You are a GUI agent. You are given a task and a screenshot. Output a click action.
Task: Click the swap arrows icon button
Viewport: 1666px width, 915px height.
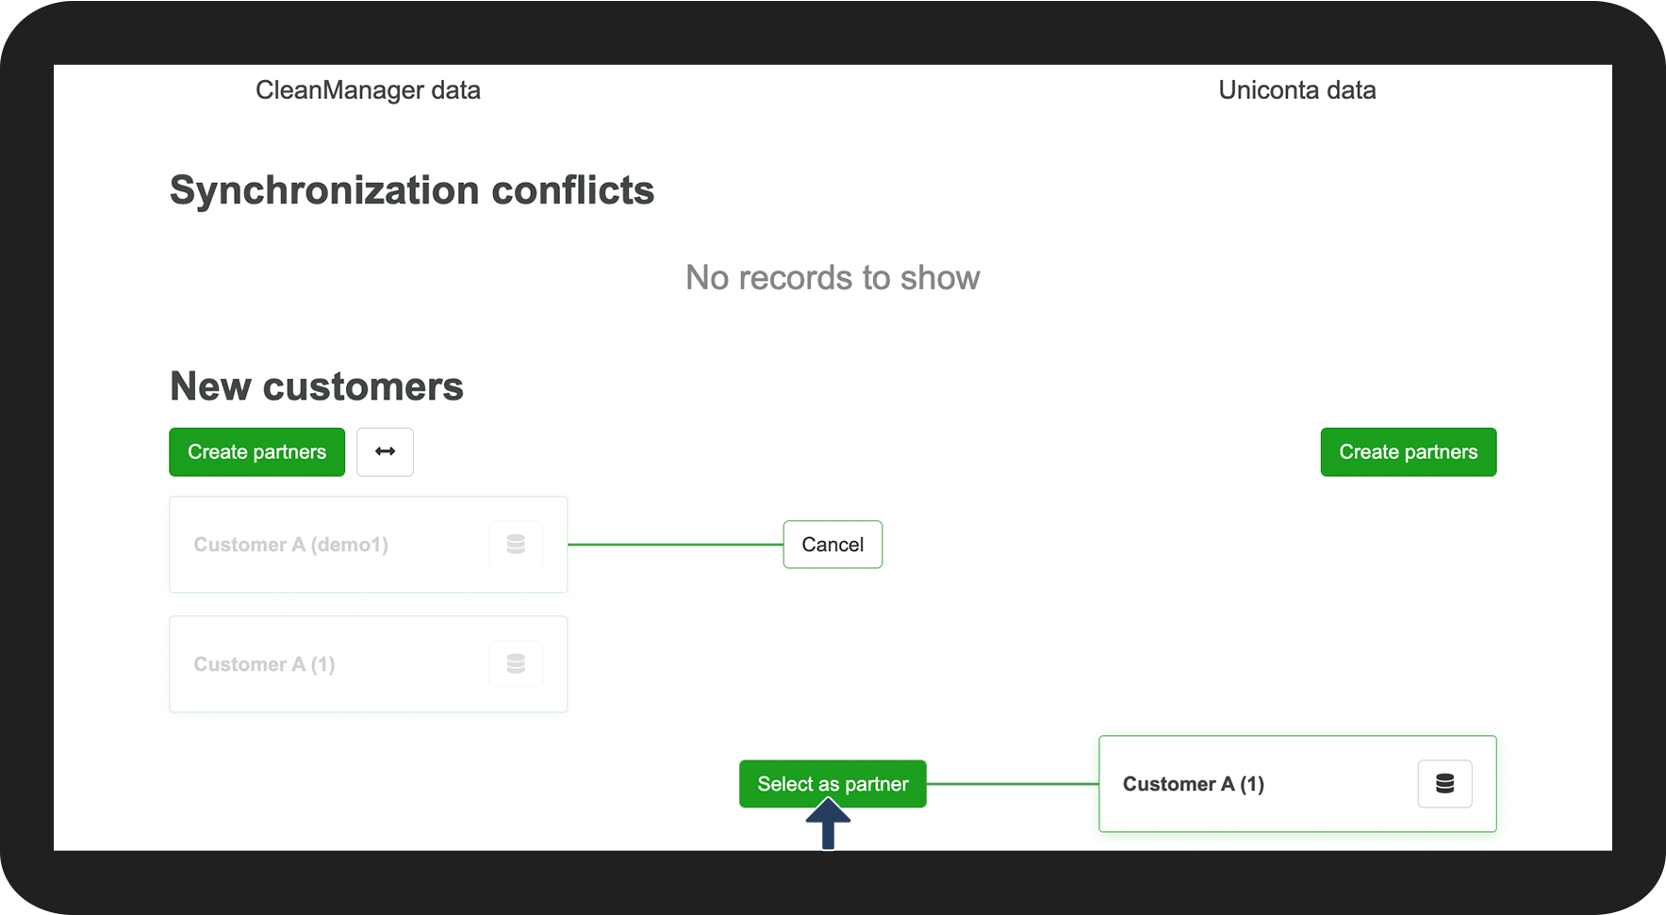pos(385,451)
